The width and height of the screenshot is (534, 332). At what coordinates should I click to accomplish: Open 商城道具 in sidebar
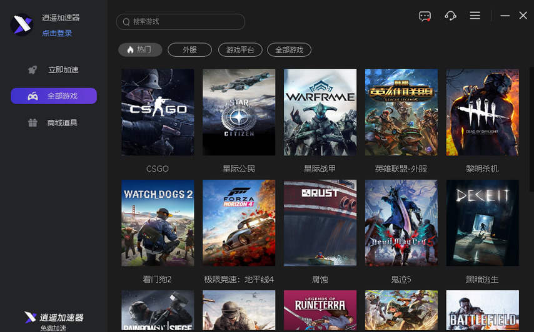pos(54,122)
